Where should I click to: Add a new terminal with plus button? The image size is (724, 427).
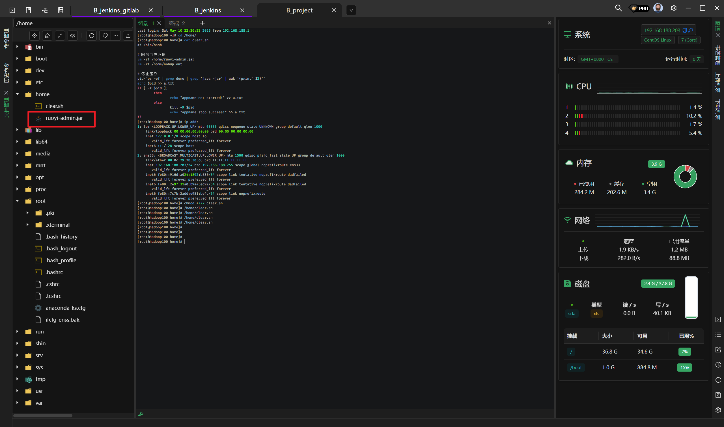tap(202, 23)
